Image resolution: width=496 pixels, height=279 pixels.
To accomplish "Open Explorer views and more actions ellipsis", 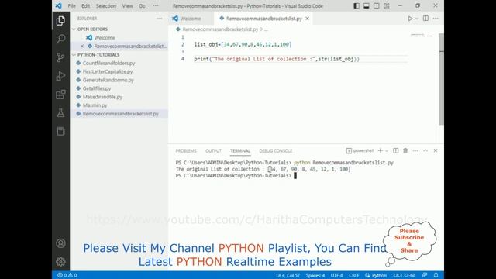I will pos(159,19).
